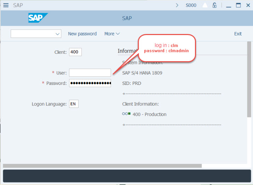Open the hamburger menu icon

[x=6, y=5]
